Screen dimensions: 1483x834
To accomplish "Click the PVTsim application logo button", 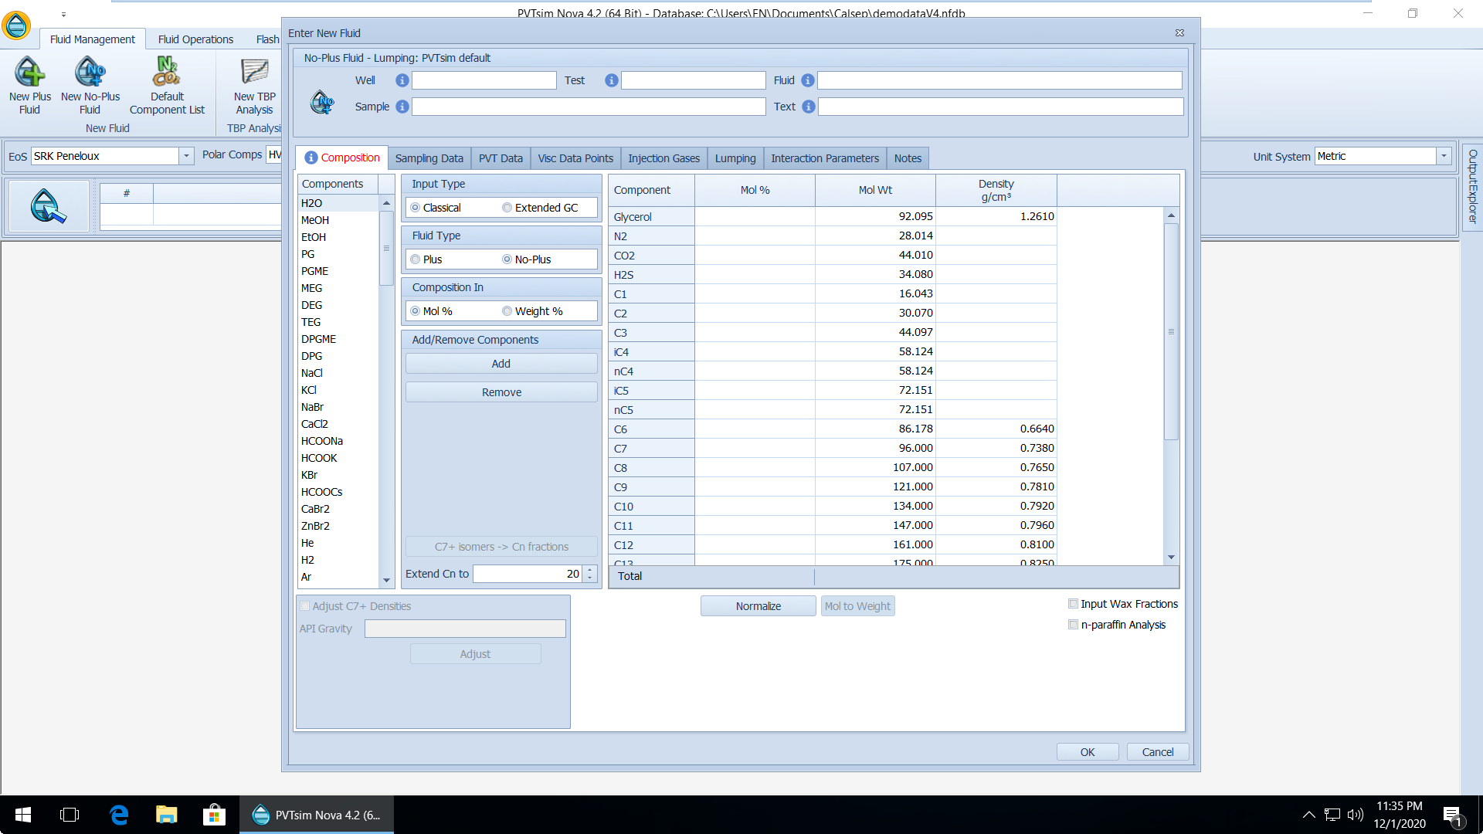I will (x=16, y=25).
